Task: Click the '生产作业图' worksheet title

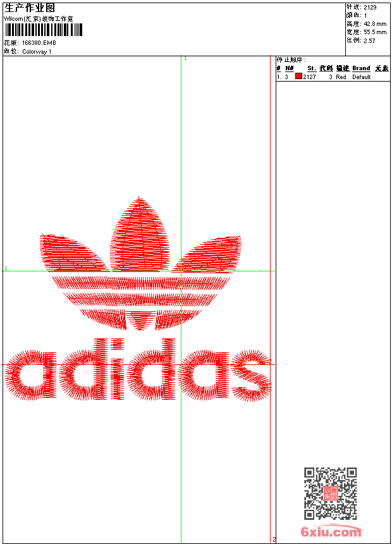Action: [30, 8]
